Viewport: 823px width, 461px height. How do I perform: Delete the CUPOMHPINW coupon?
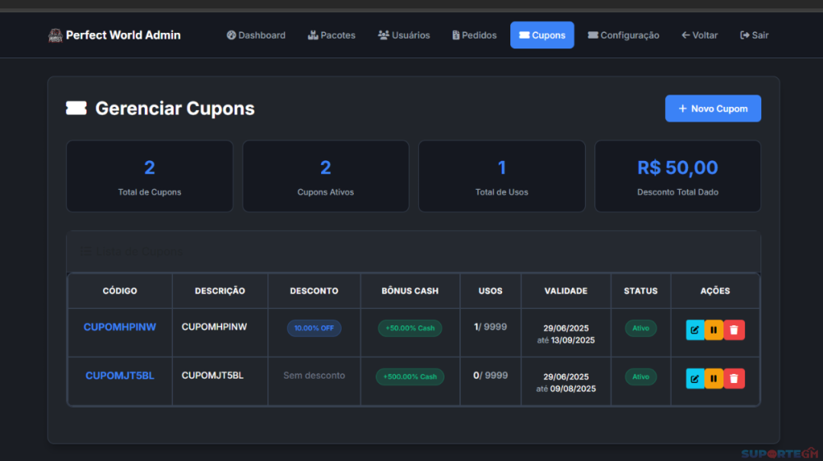[x=734, y=330]
